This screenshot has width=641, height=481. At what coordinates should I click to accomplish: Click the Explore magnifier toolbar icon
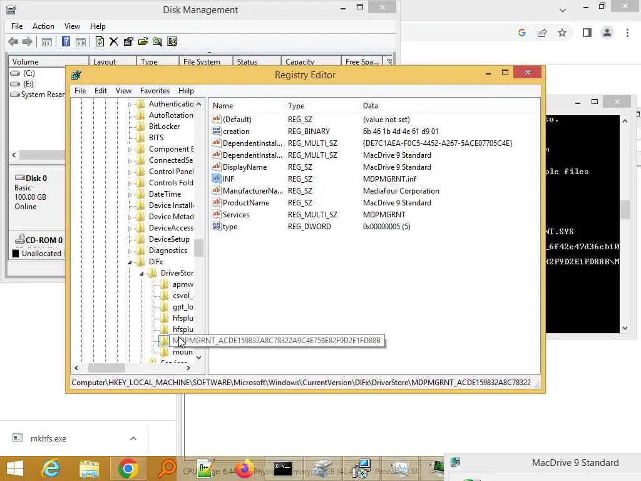click(157, 41)
